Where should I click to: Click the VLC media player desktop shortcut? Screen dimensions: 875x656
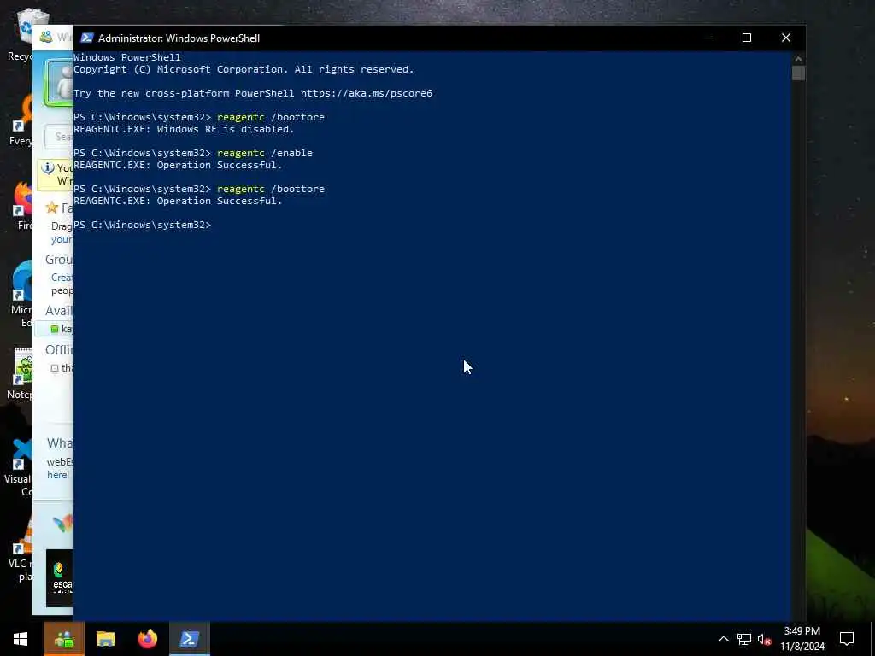click(21, 549)
